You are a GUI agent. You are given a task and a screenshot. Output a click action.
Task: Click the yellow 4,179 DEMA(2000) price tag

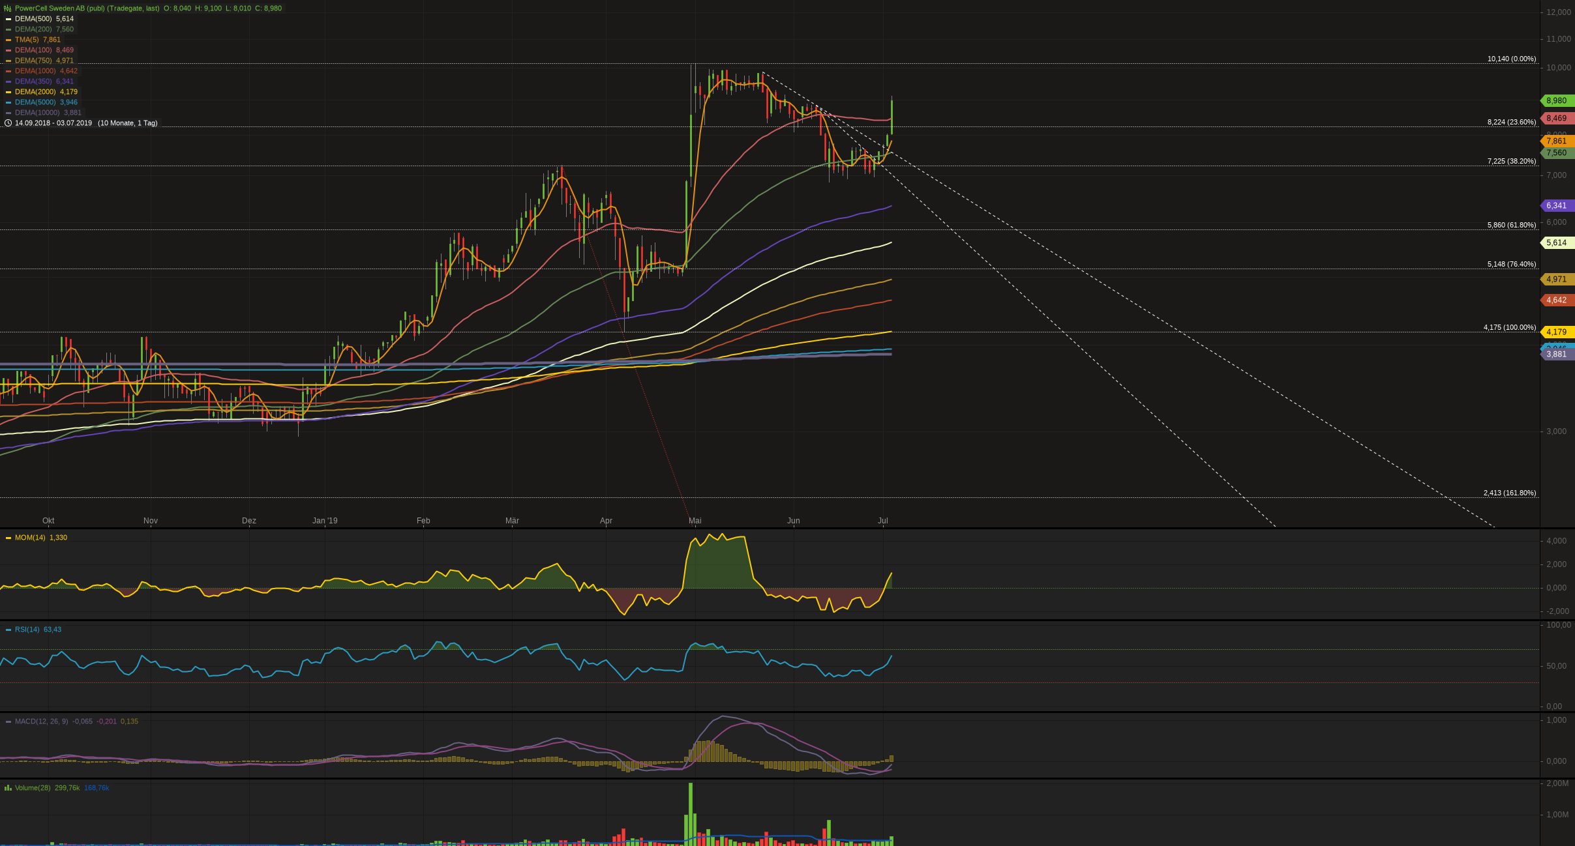1556,332
